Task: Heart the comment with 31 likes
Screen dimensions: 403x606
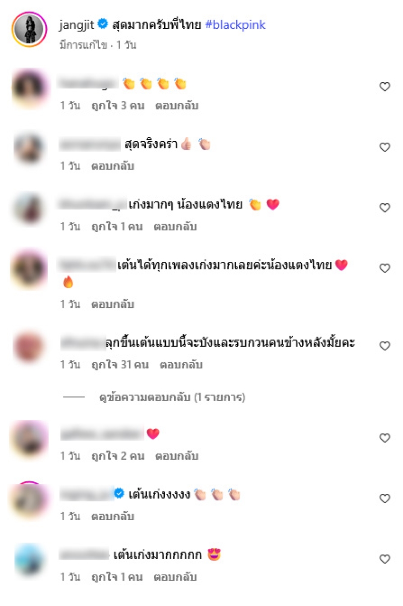Action: [385, 346]
